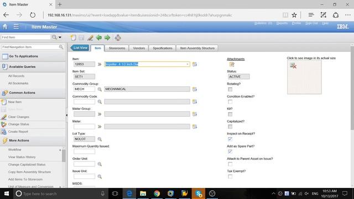Open the Item field detail menu chevron
The image size is (354, 199).
click(x=100, y=64)
